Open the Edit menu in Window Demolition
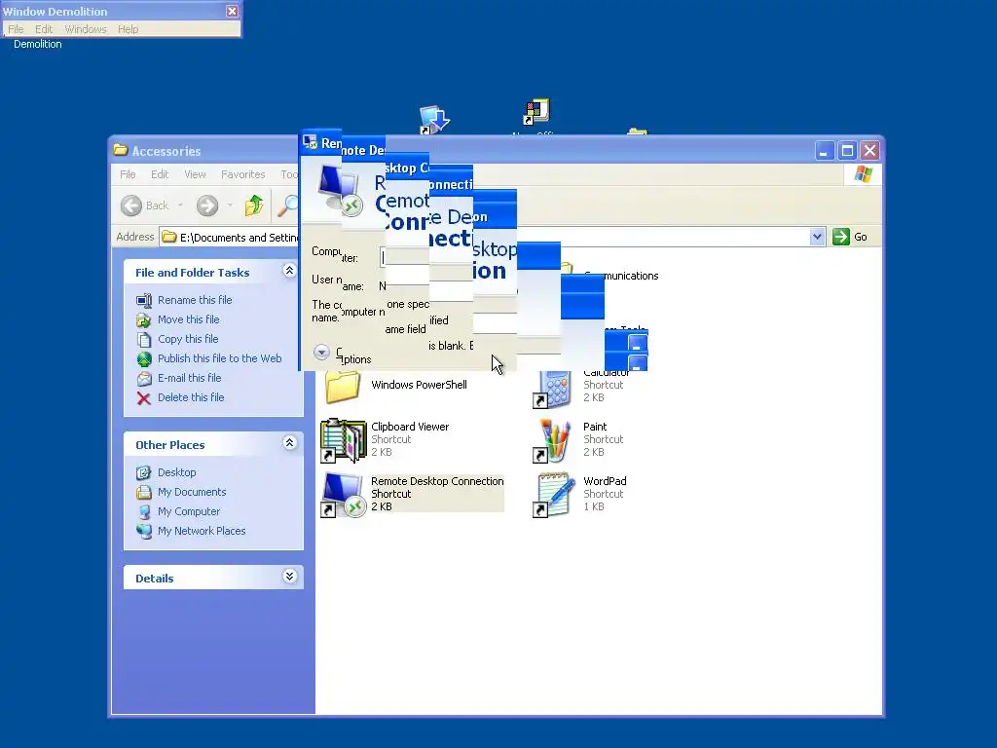997x748 pixels. point(43,29)
